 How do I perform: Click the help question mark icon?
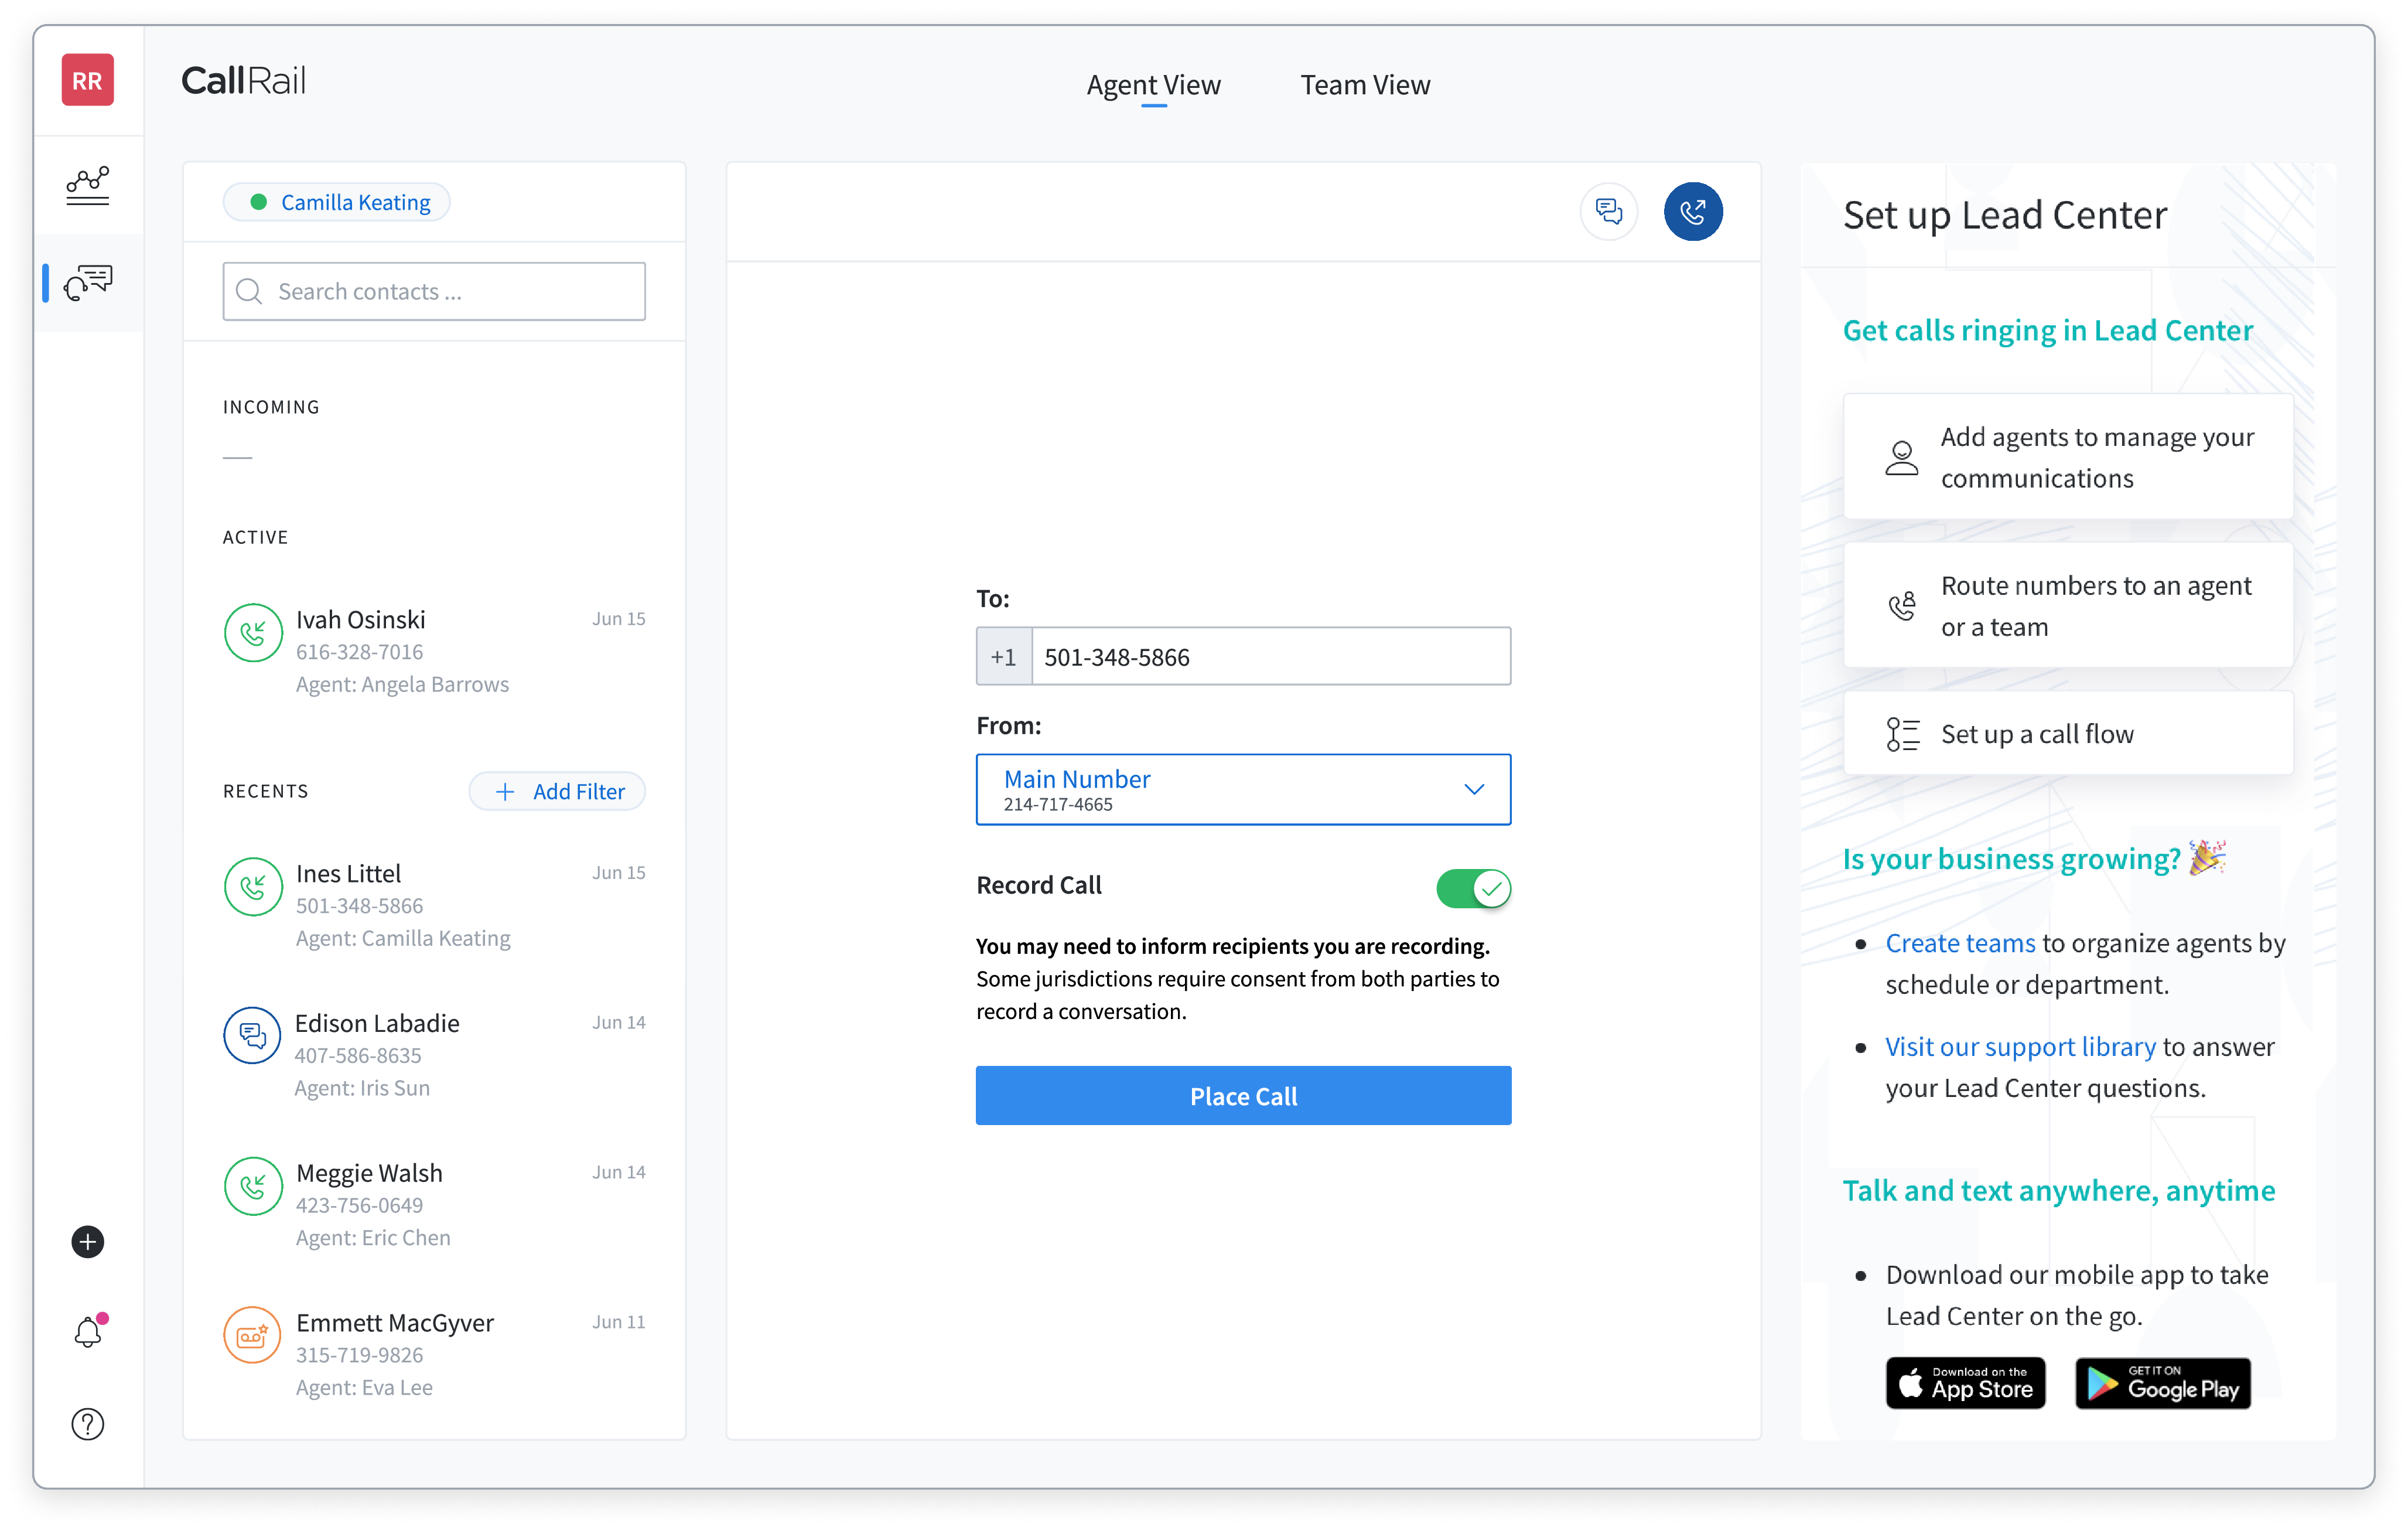88,1425
